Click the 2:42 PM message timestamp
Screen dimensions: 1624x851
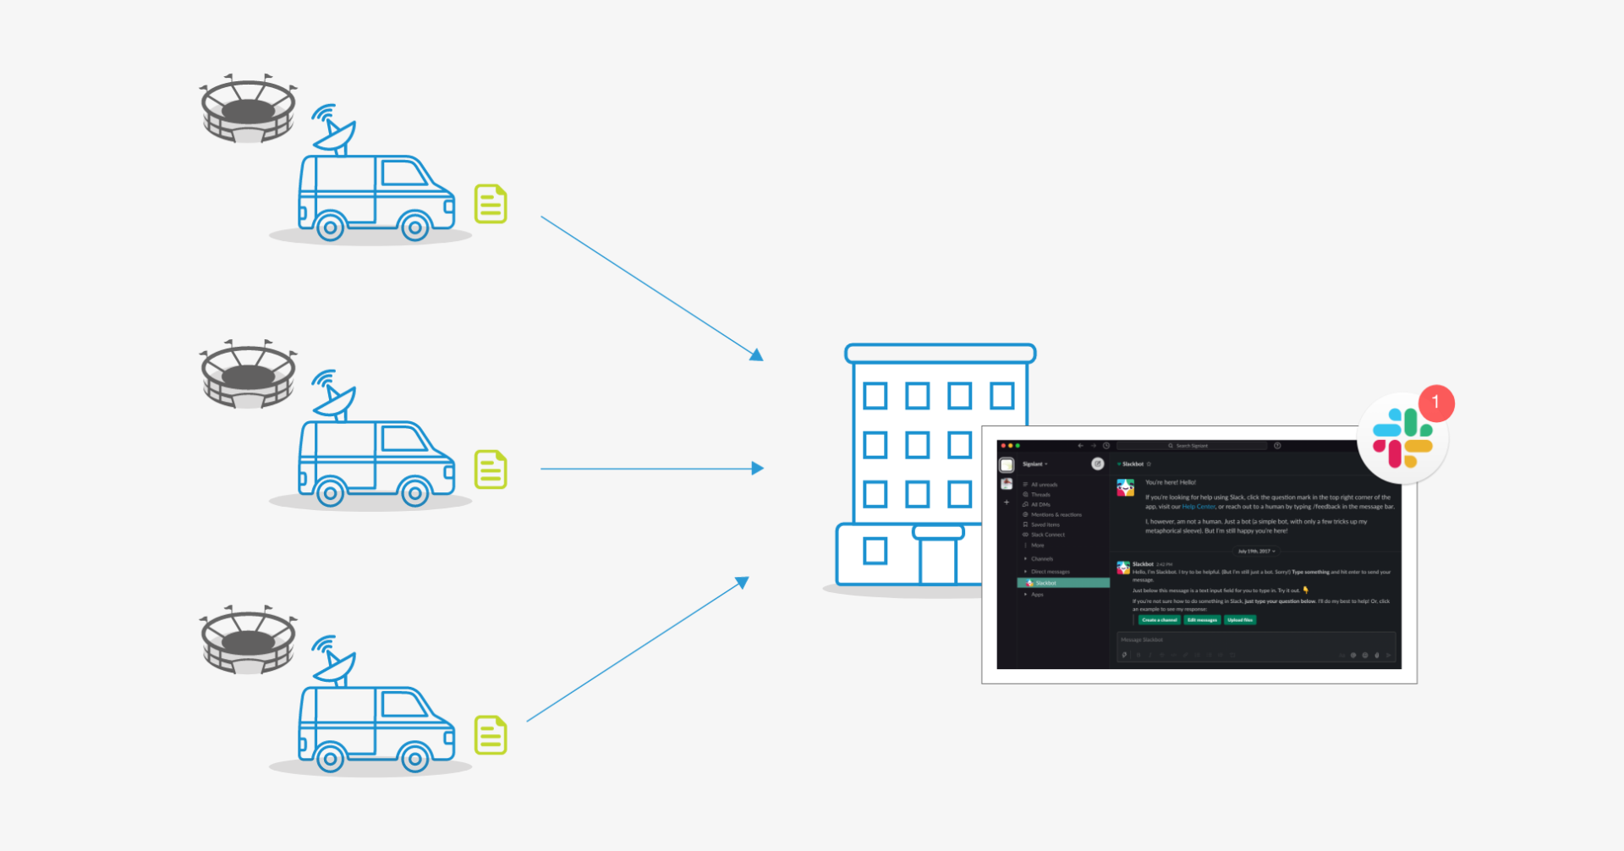(x=1164, y=564)
